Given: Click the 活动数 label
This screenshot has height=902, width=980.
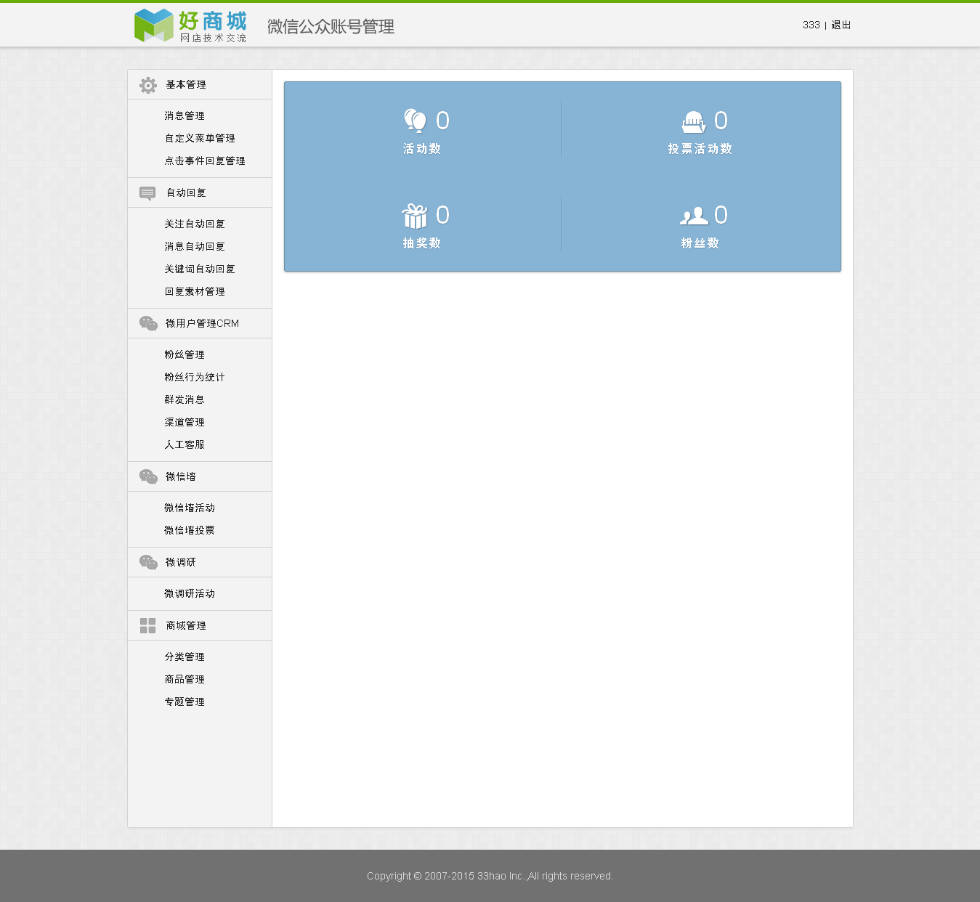Looking at the screenshot, I should pos(422,149).
